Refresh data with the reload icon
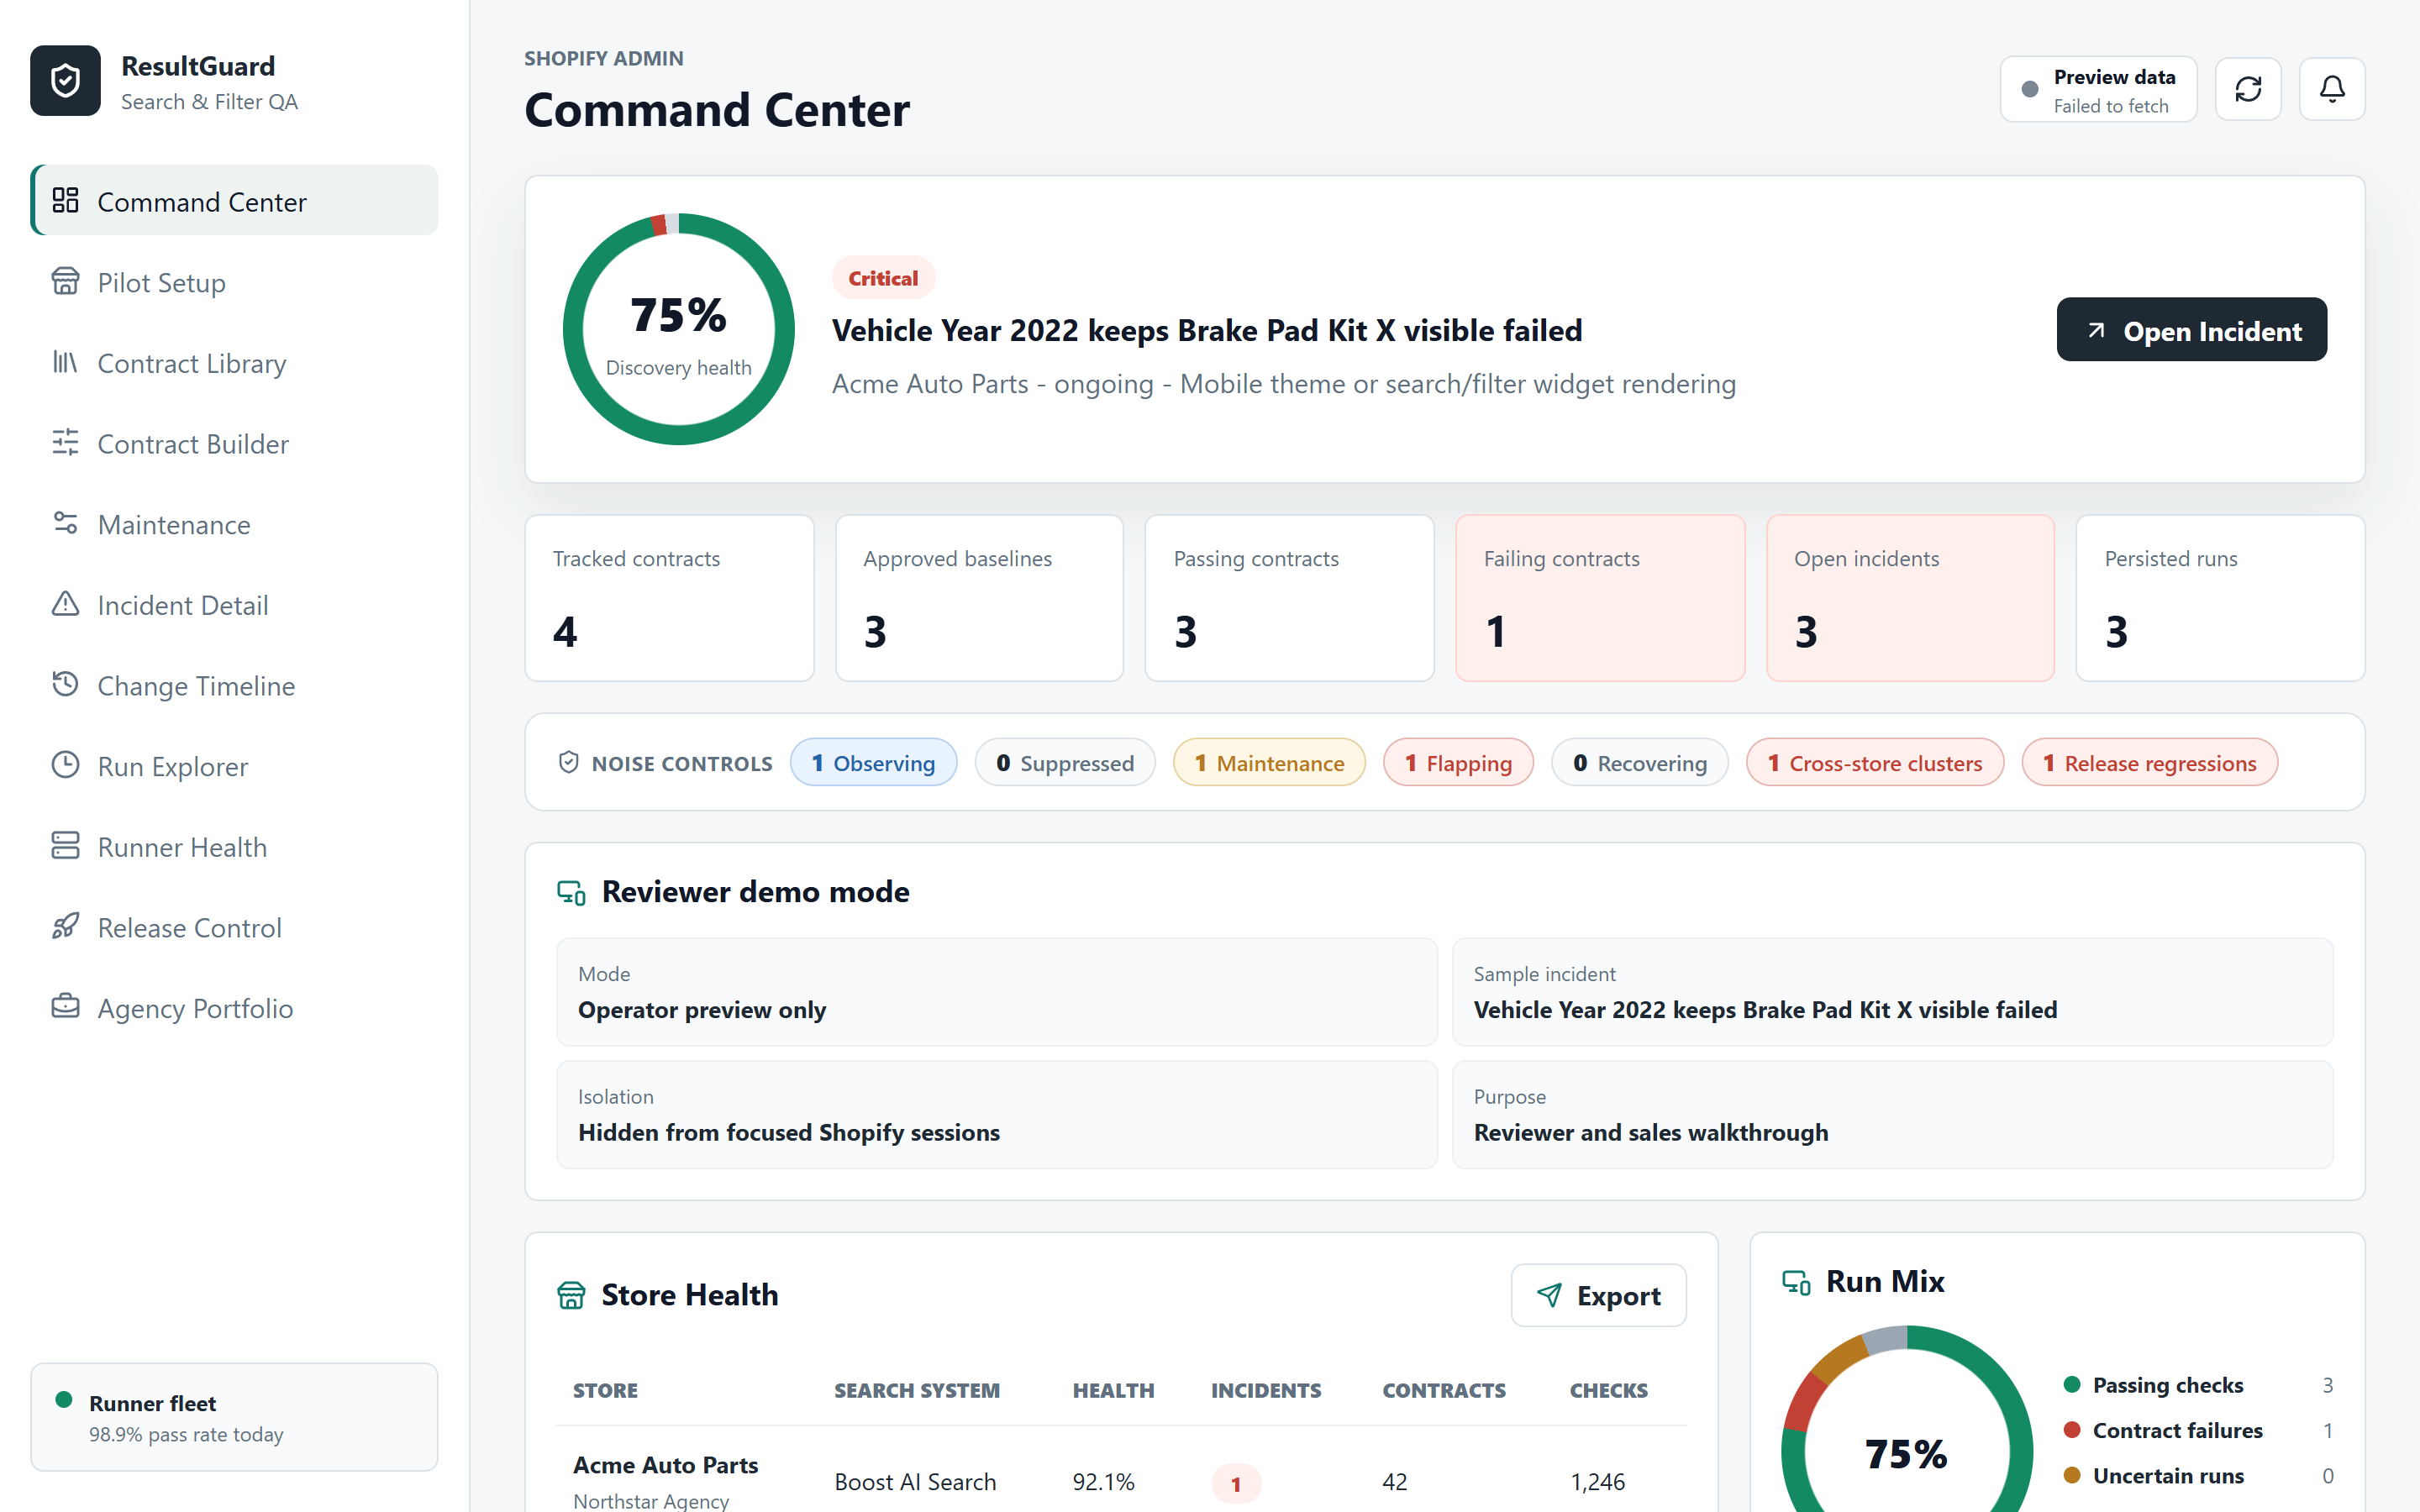The width and height of the screenshot is (2420, 1512). [2248, 89]
